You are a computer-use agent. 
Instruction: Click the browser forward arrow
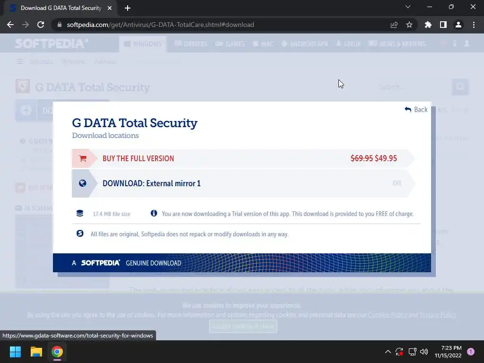pos(26,25)
